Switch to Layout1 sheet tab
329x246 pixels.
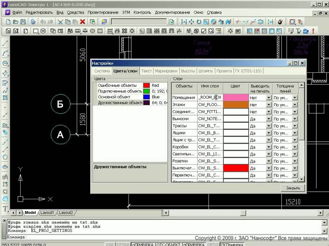click(x=47, y=213)
